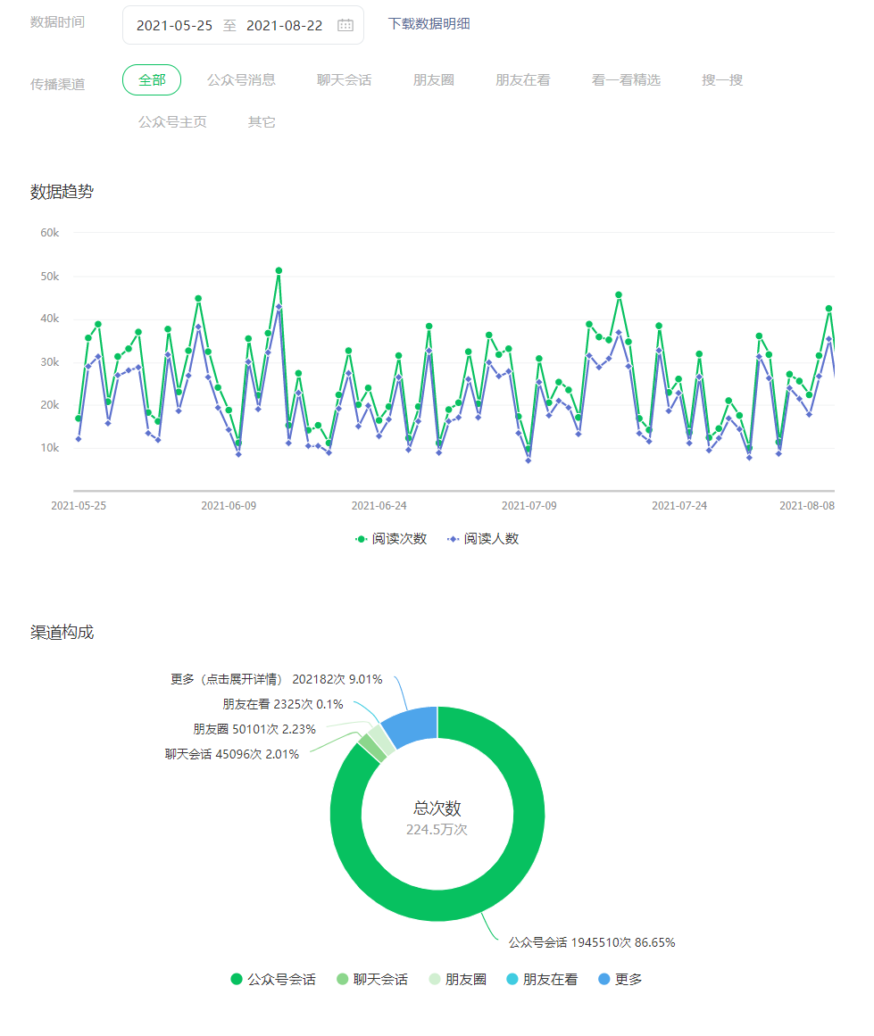Download data details via 下载数据明细
Viewport: 874px width, 1036px height.
[x=429, y=24]
